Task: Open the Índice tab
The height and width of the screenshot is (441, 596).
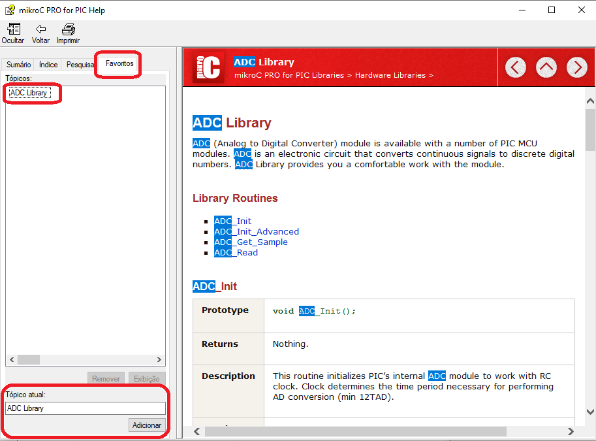Action: tap(48, 65)
